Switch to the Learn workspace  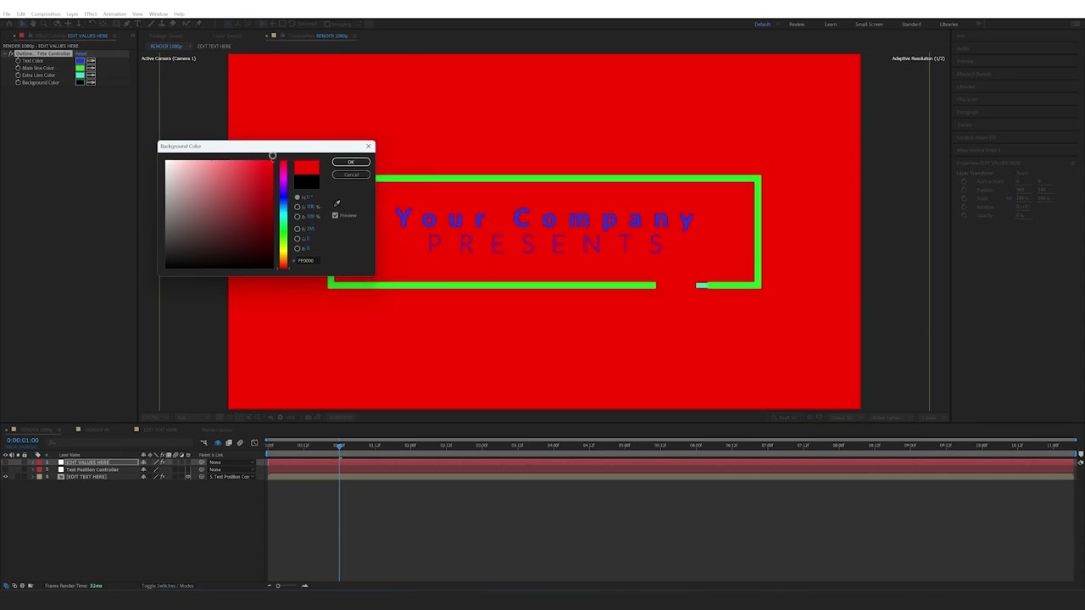click(831, 24)
